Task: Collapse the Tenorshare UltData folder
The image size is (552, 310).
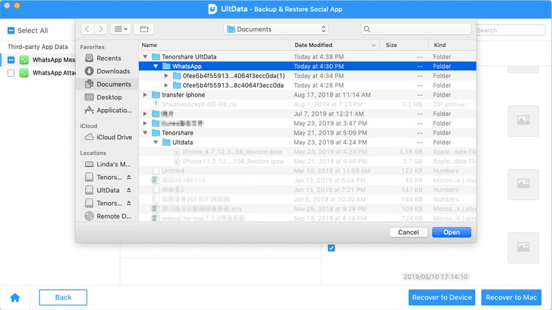Action: click(x=145, y=57)
